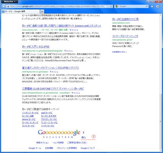Click related search カーナビ ランキング

pyautogui.click(x=30, y=122)
